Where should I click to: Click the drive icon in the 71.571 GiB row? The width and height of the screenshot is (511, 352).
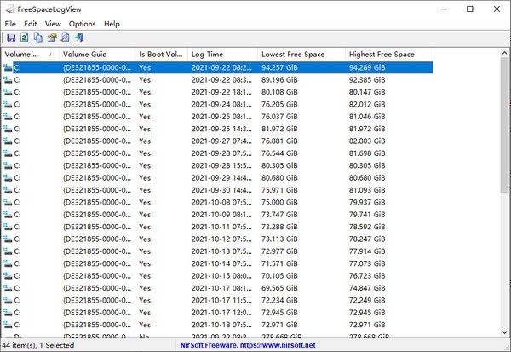pos(8,263)
